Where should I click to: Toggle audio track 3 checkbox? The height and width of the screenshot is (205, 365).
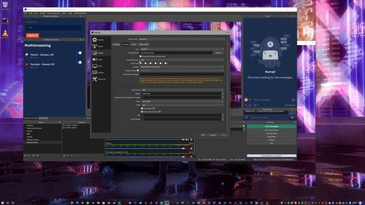coord(151,63)
